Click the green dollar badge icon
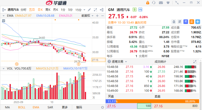Screen dimensions: 202x110 134,9
